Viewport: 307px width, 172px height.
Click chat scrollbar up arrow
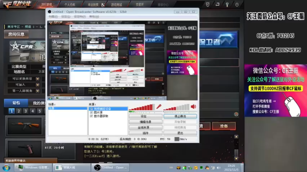click(x=236, y=137)
